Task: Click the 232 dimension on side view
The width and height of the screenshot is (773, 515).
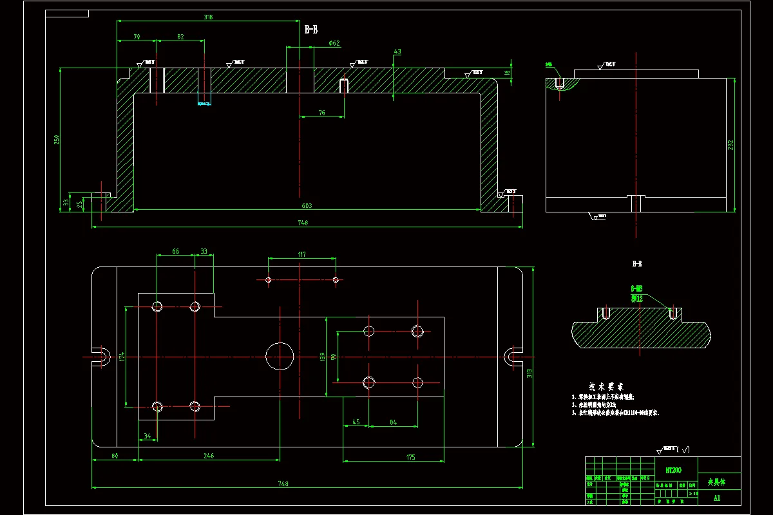Action: coord(731,145)
